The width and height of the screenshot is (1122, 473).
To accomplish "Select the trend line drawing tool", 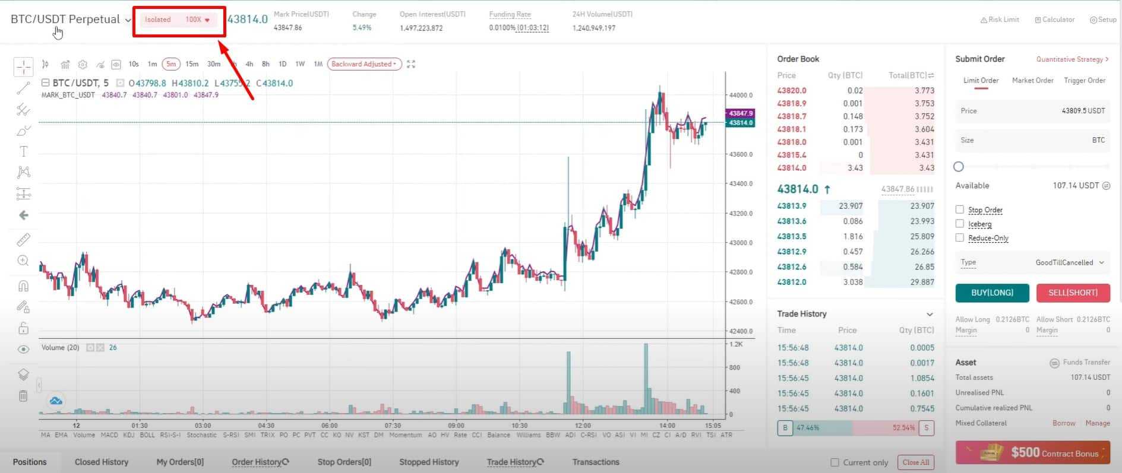I will 23,89.
